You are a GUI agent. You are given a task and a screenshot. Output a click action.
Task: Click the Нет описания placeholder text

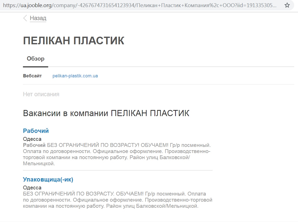click(x=41, y=94)
